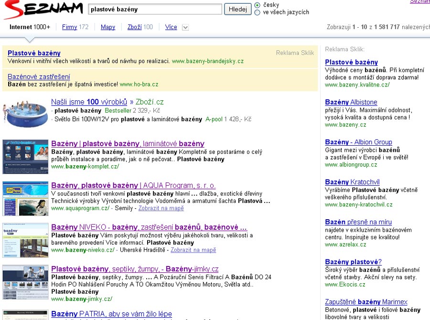
Task: Click 'Zobrazit na mapě' for Semily
Action: (x=161, y=208)
